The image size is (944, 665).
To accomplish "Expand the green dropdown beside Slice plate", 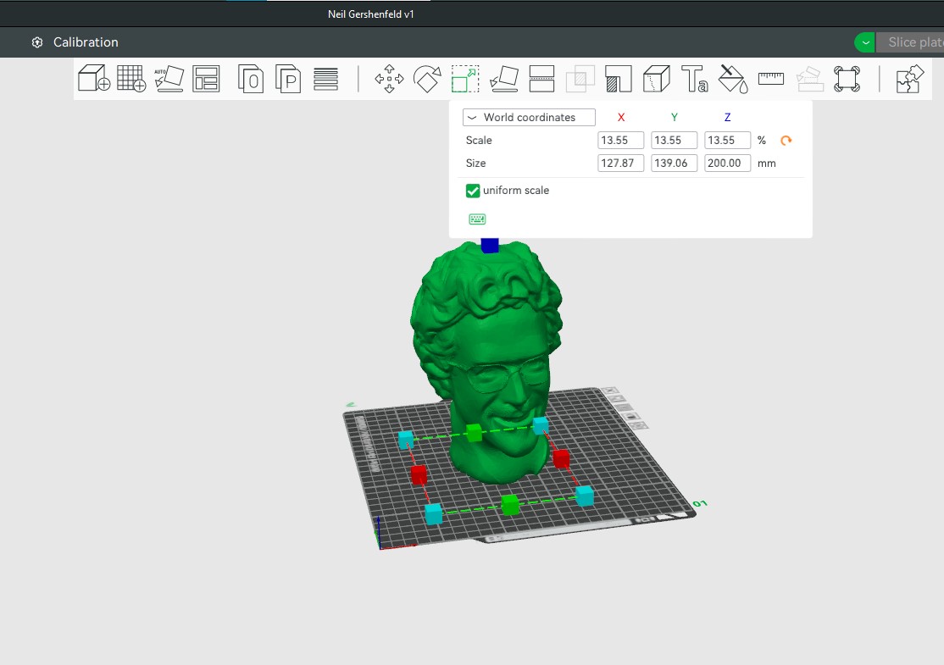I will [x=865, y=42].
